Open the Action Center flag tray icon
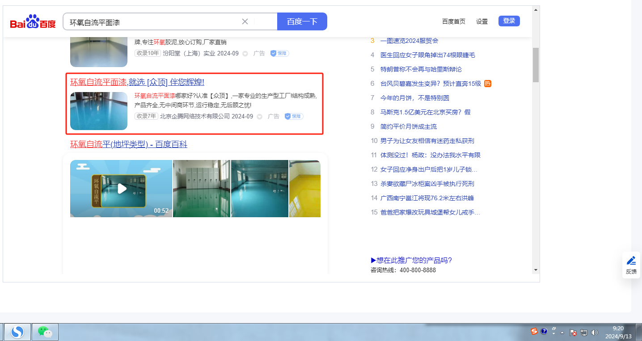 pyautogui.click(x=573, y=332)
